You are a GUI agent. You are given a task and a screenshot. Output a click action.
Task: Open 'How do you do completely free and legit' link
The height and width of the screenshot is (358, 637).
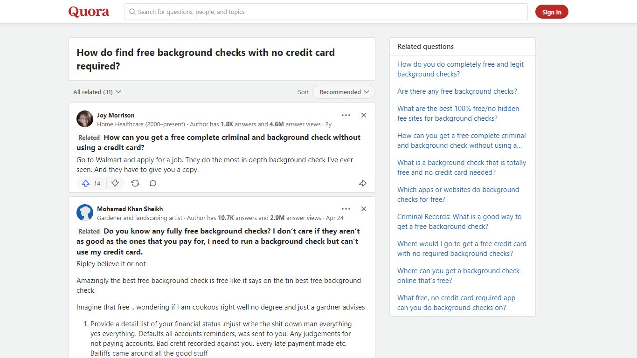tap(460, 69)
